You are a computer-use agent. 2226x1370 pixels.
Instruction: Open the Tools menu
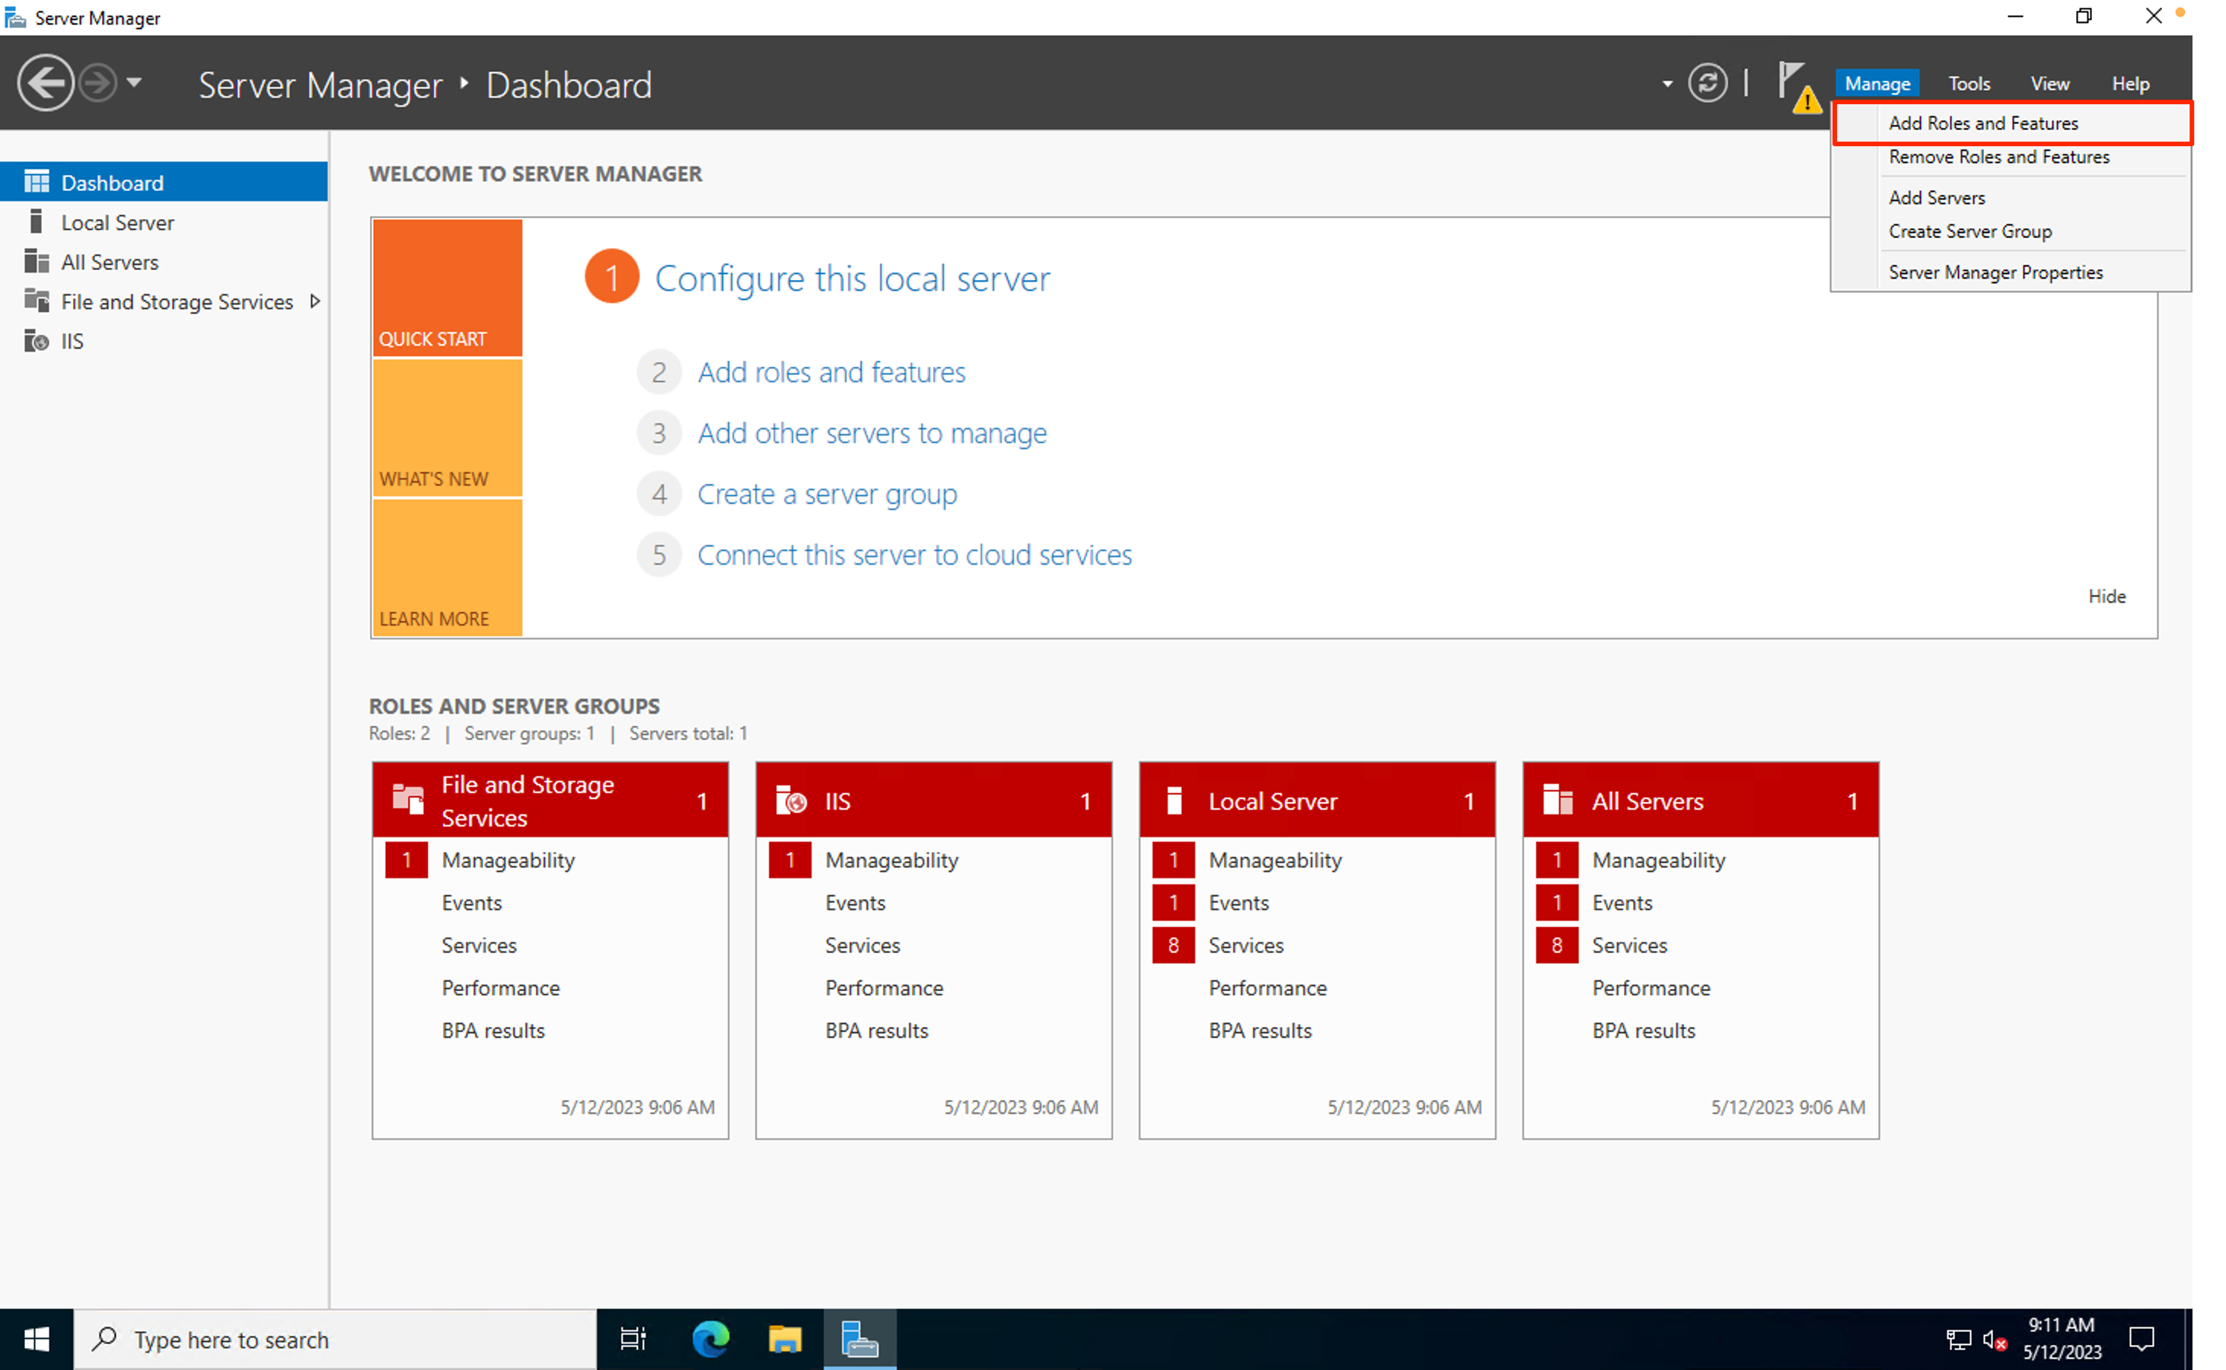click(1969, 84)
